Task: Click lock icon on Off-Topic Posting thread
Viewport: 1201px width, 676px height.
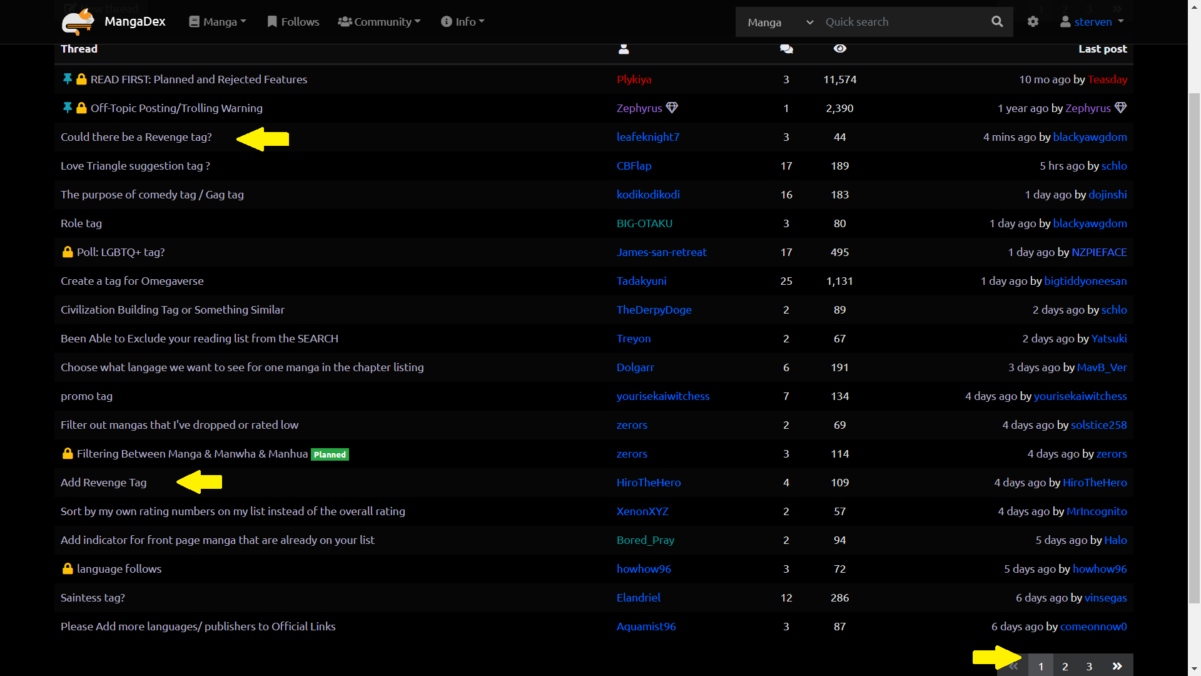Action: pyautogui.click(x=81, y=108)
